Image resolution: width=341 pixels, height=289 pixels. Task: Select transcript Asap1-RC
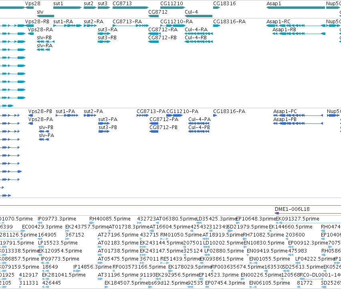point(278,22)
